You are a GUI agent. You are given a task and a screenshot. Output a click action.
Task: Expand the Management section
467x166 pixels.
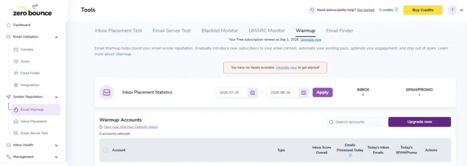[x=56, y=157]
